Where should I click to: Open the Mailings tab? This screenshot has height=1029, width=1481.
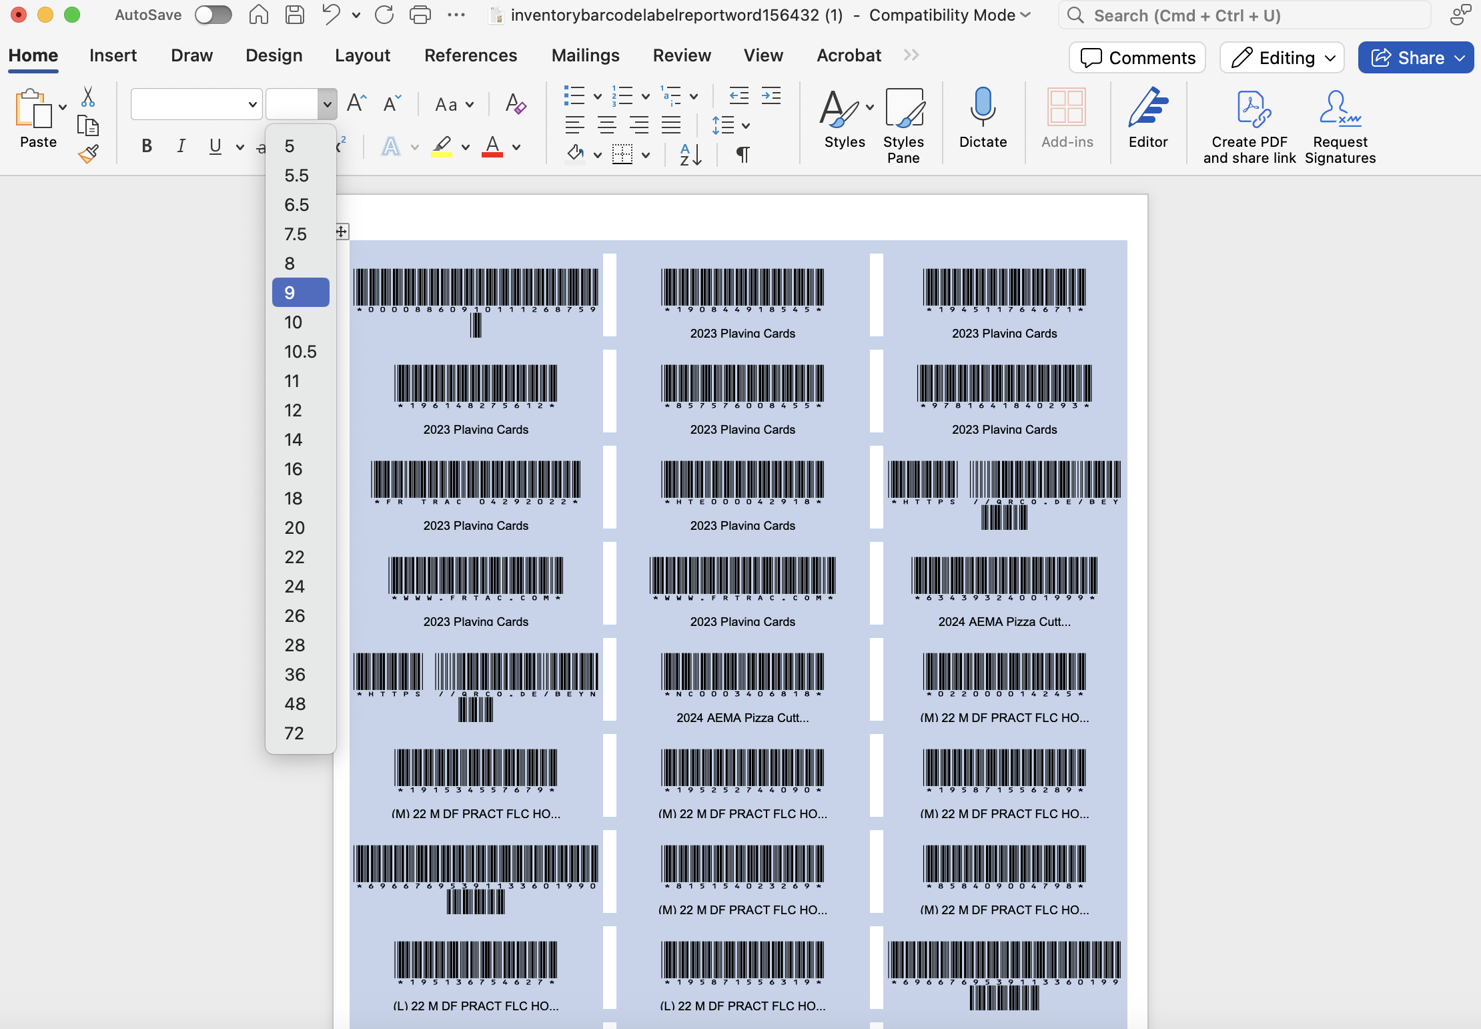pyautogui.click(x=585, y=55)
